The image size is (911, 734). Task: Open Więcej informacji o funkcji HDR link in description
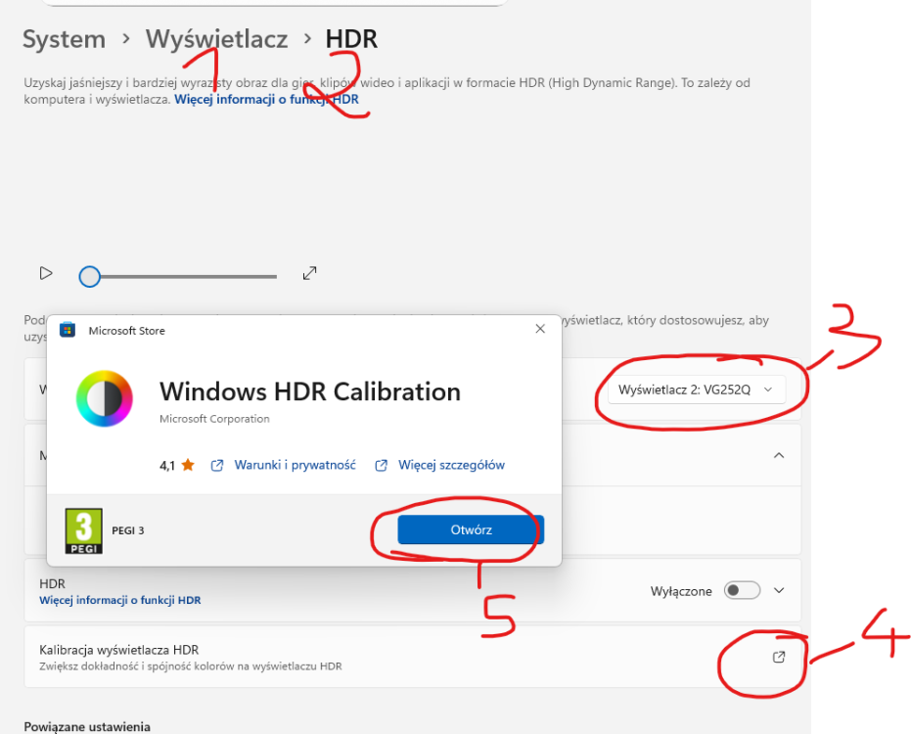tap(267, 100)
